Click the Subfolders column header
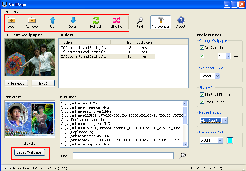 [144, 42]
